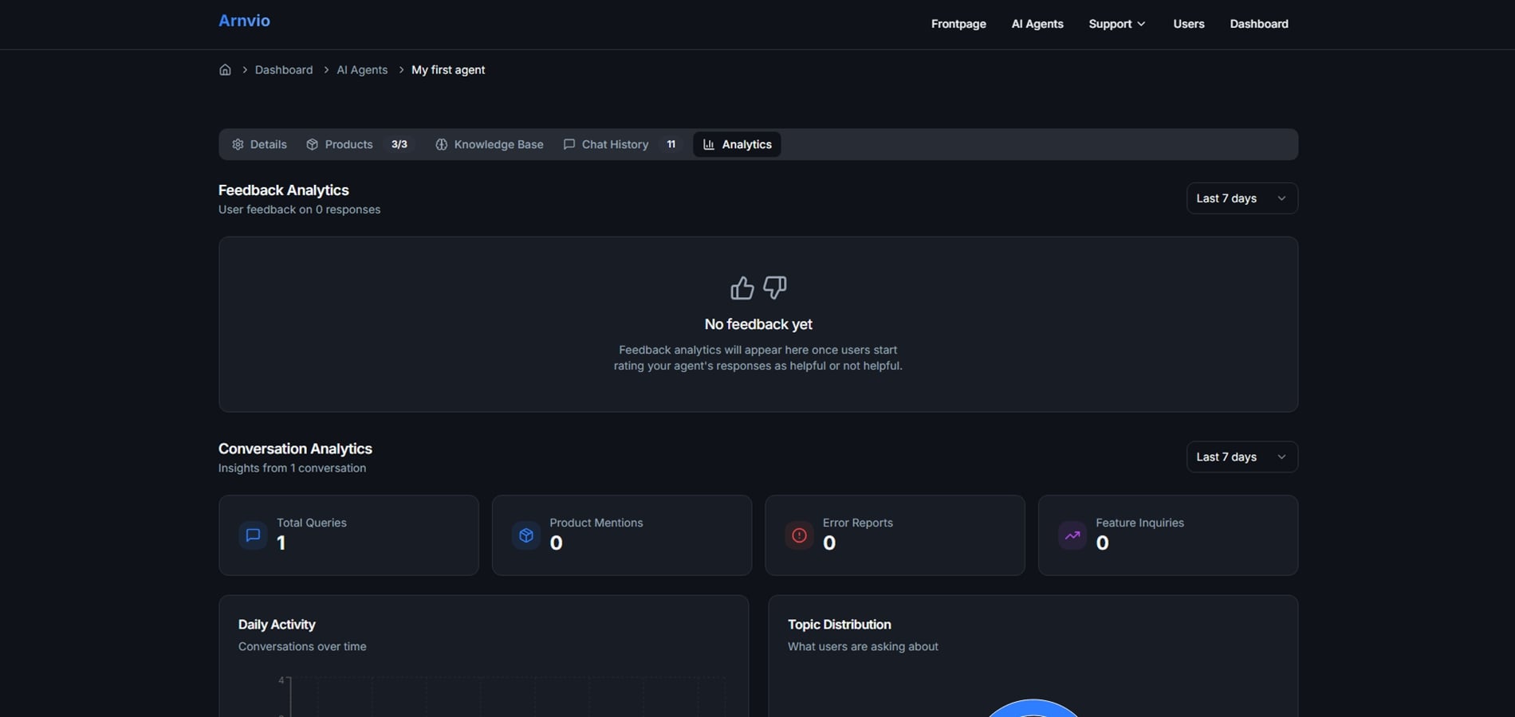The image size is (1515, 717).
Task: Click the Conversation Analytics heading
Action: [295, 449]
